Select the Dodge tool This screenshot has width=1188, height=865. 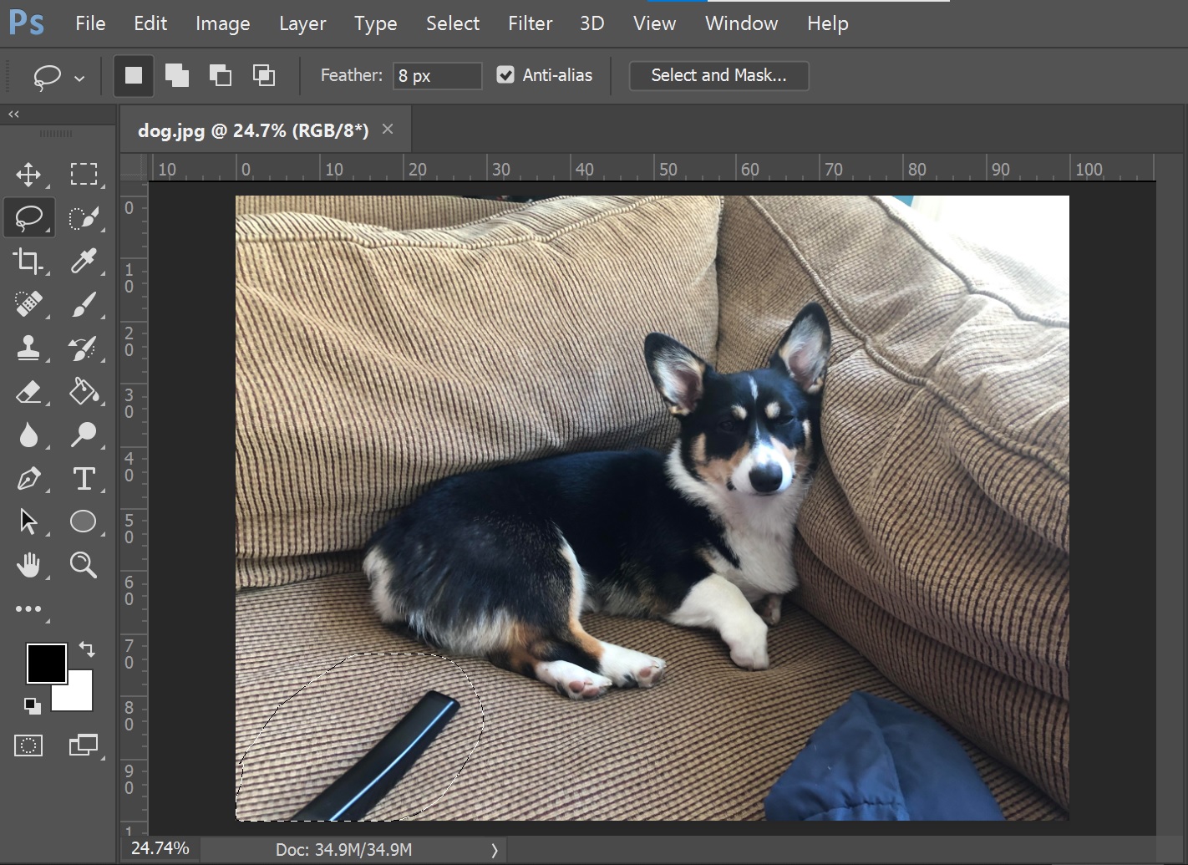coord(84,435)
